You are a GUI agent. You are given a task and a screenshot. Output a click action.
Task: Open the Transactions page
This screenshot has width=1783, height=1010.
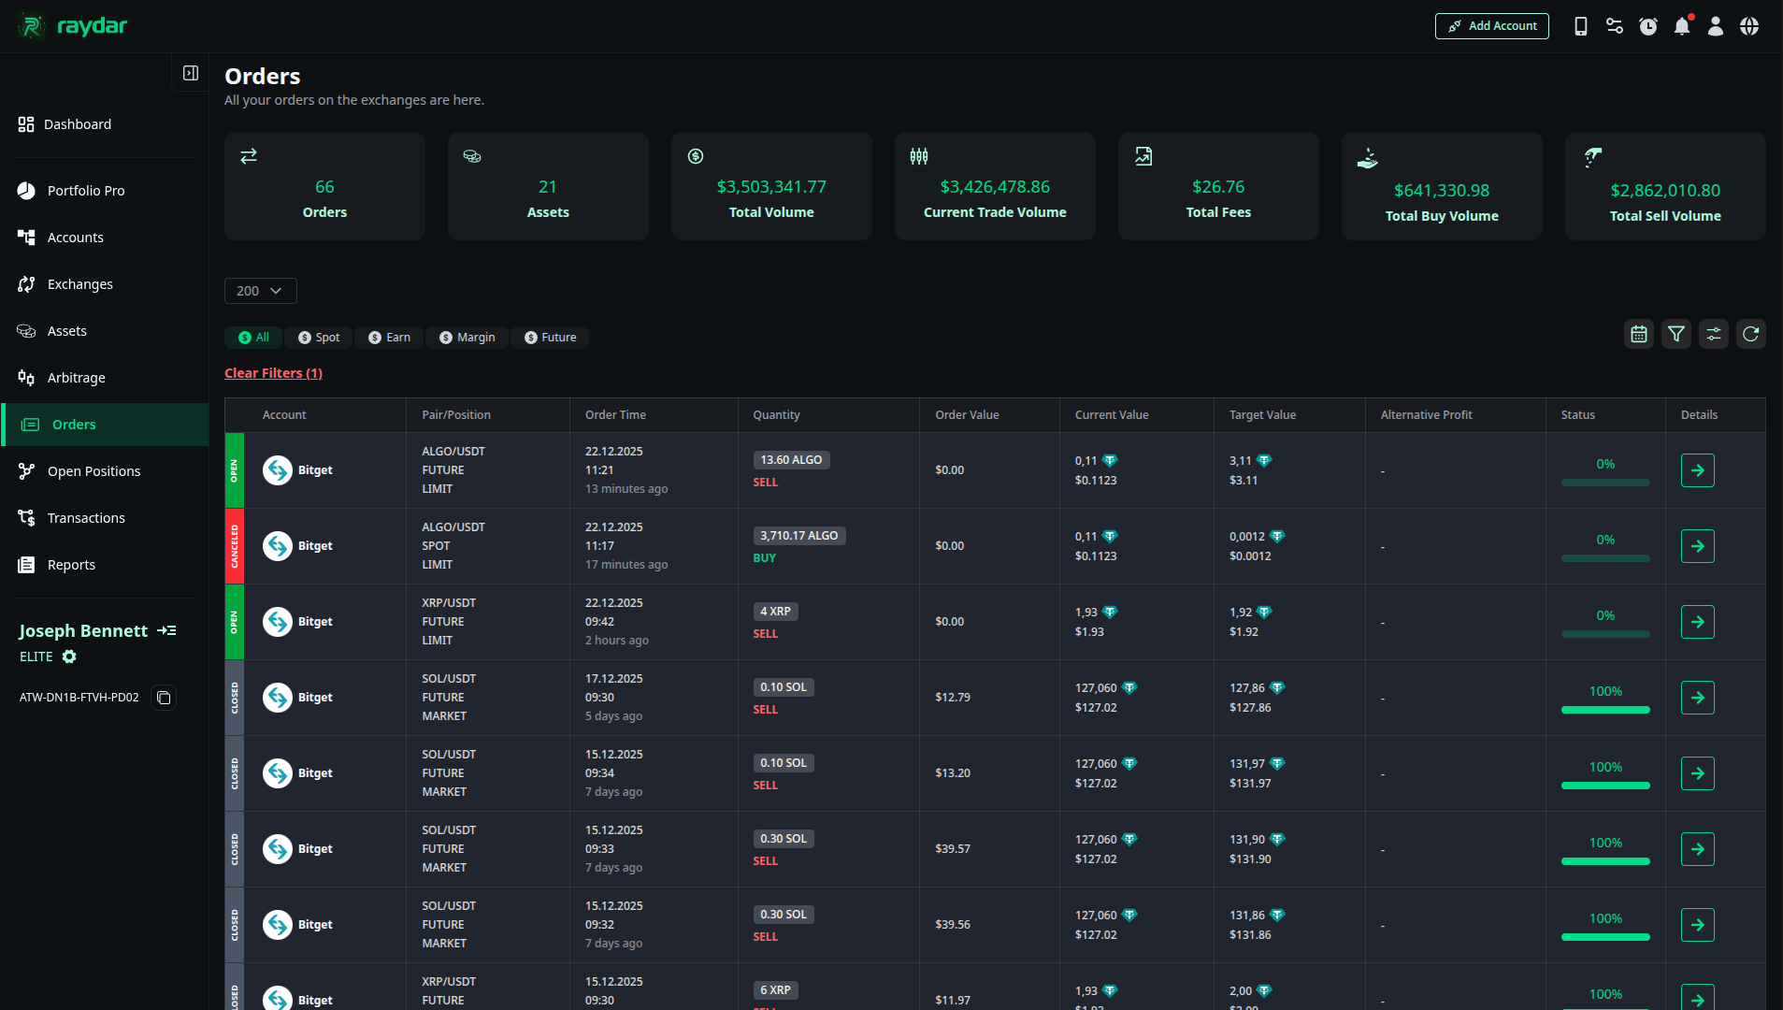(x=85, y=517)
